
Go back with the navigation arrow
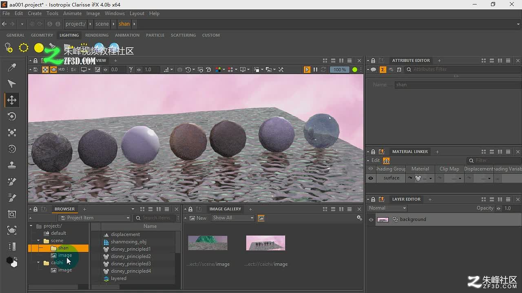click(x=4, y=24)
